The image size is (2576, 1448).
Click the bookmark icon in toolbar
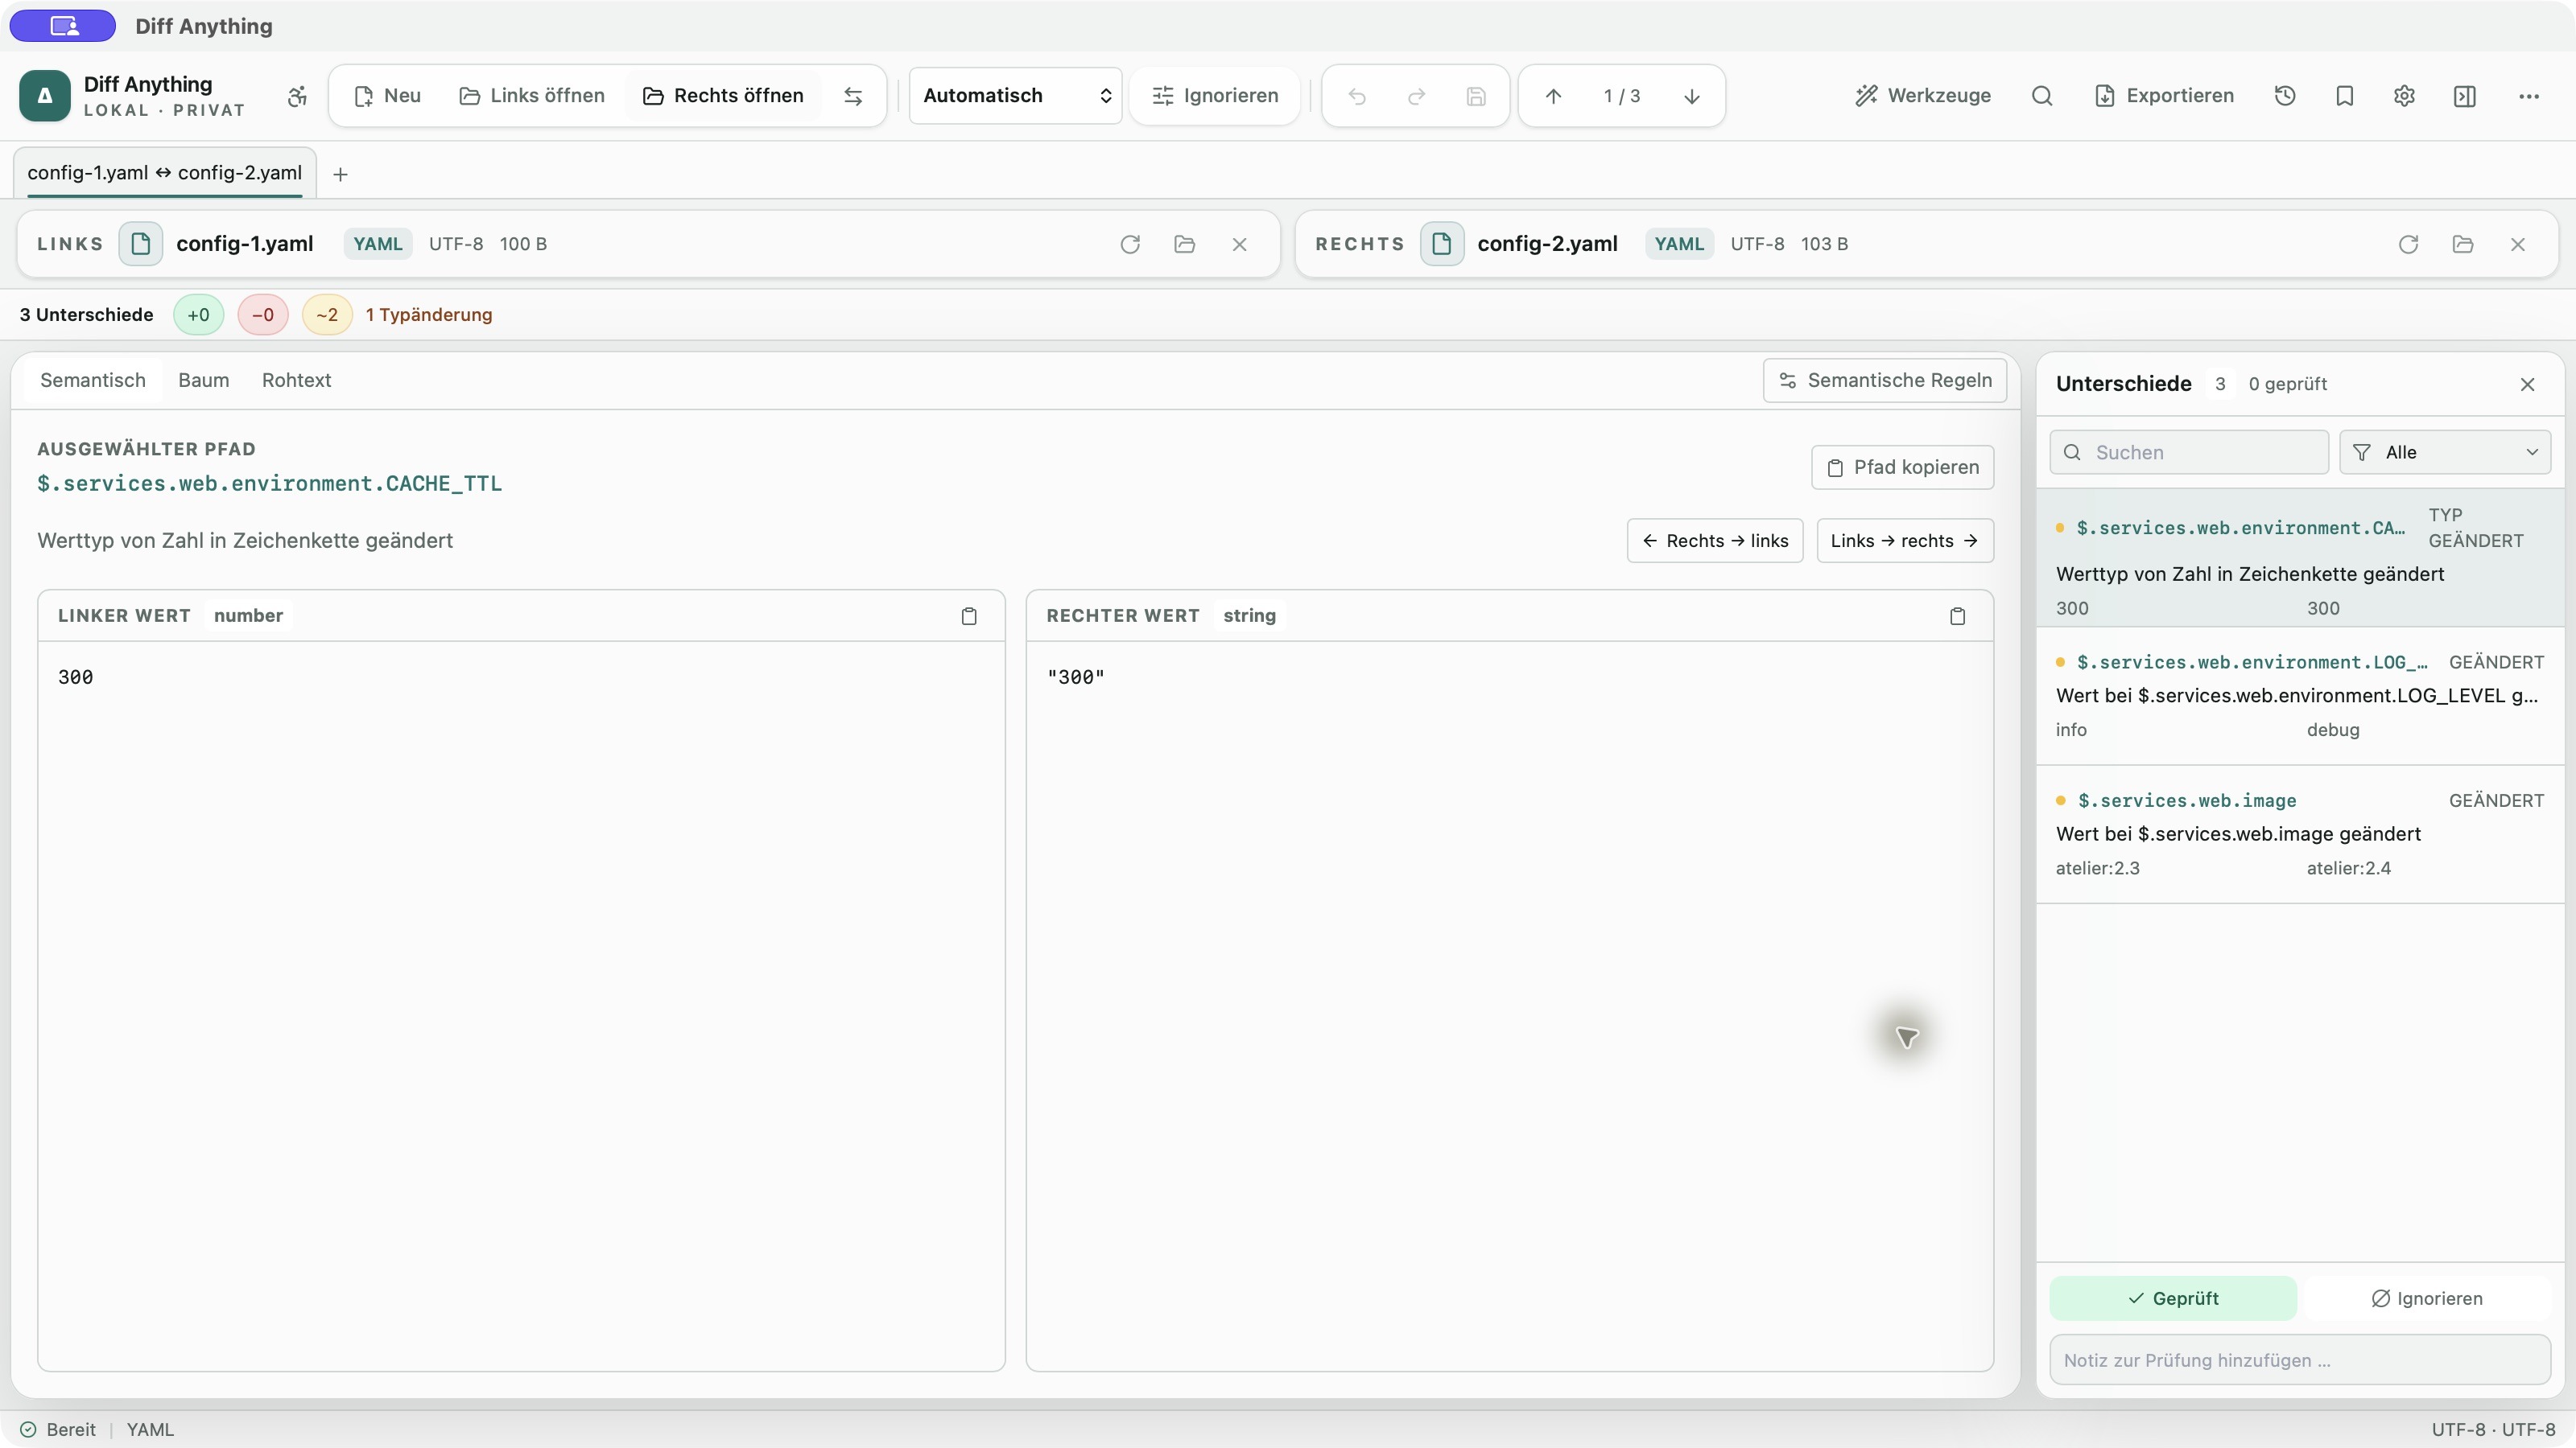(x=2345, y=96)
